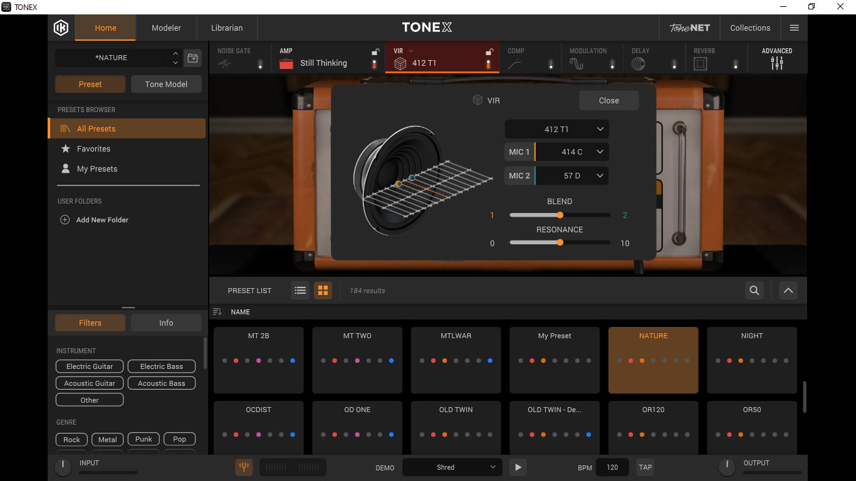Select previous preset with up arrow

point(175,54)
